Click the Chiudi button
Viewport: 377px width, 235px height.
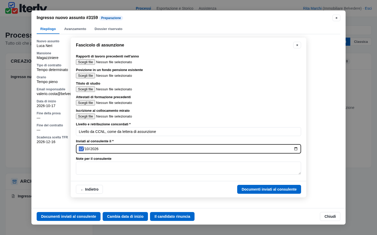(x=330, y=216)
